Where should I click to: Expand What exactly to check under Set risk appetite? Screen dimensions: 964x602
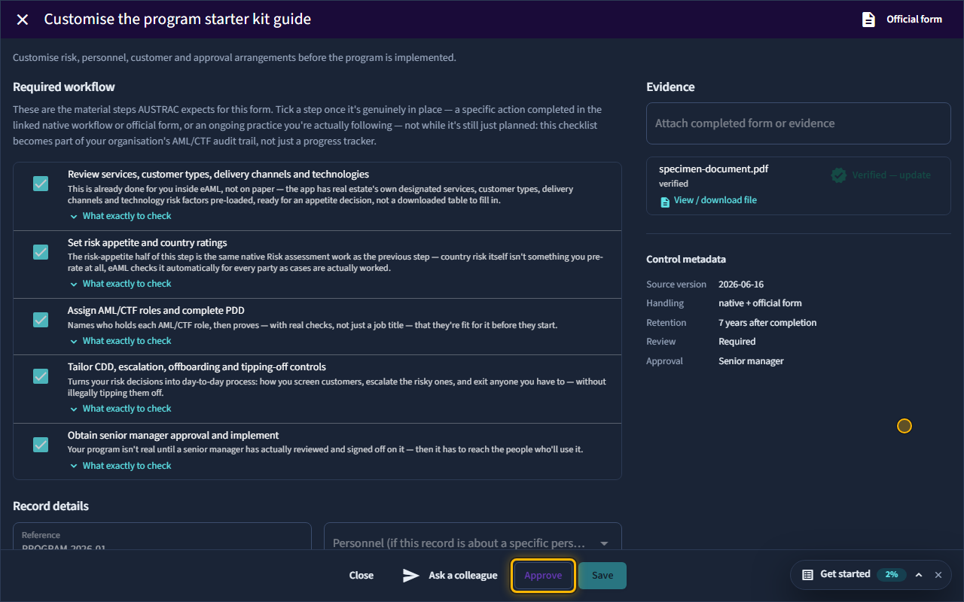tap(120, 284)
